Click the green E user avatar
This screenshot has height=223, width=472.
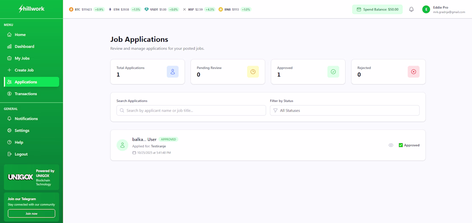426,9
